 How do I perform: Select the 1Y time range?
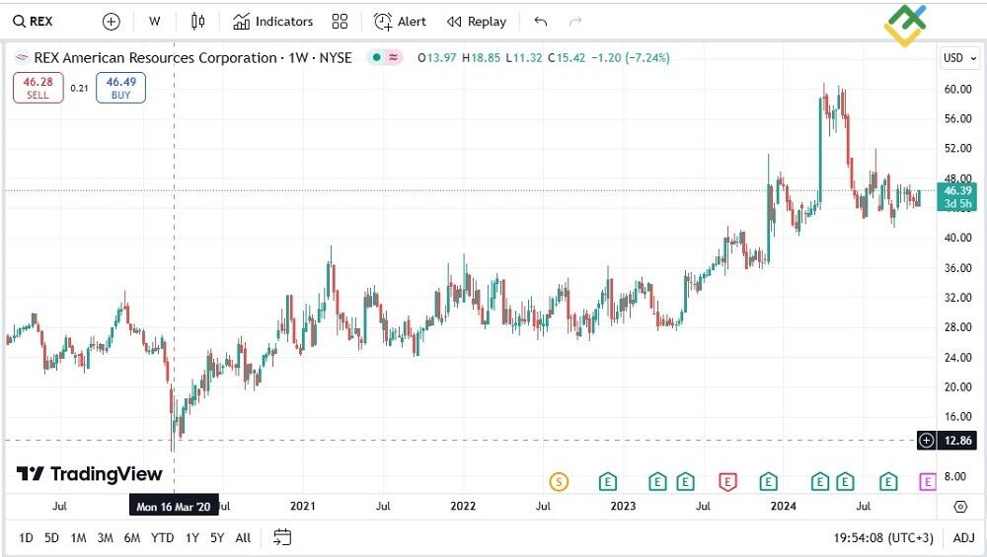(192, 538)
